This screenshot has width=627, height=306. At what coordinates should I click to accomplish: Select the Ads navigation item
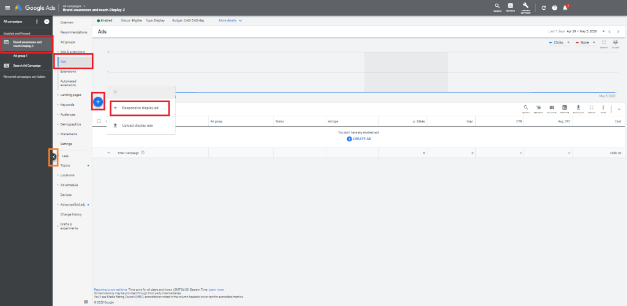coord(75,62)
